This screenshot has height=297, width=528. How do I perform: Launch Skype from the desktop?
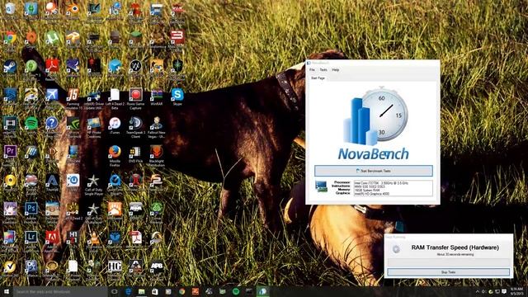(x=177, y=95)
